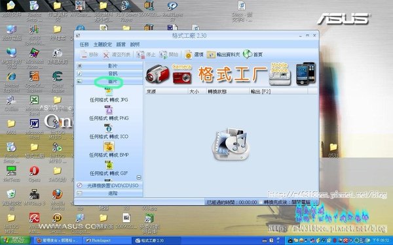The height and width of the screenshot is (245, 393).
Task: Click the 0601 folder on the desktop
Action: 11,127
